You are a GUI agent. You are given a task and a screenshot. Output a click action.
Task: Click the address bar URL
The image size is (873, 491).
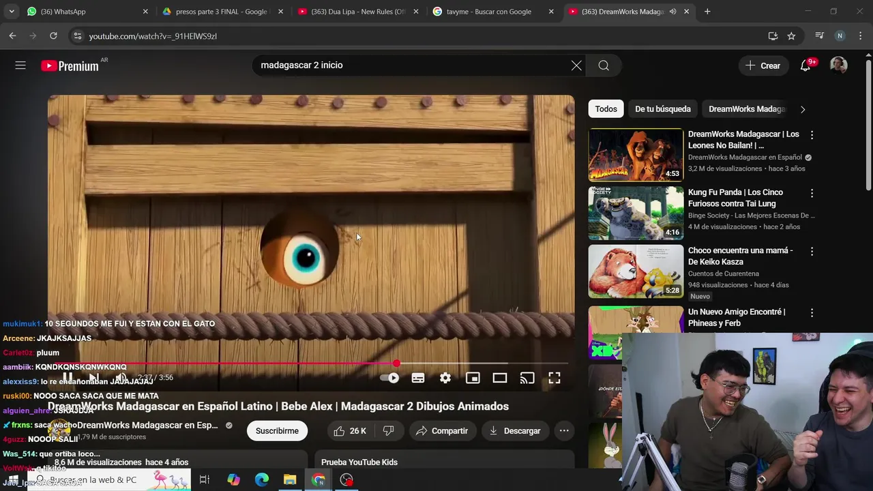tap(153, 36)
